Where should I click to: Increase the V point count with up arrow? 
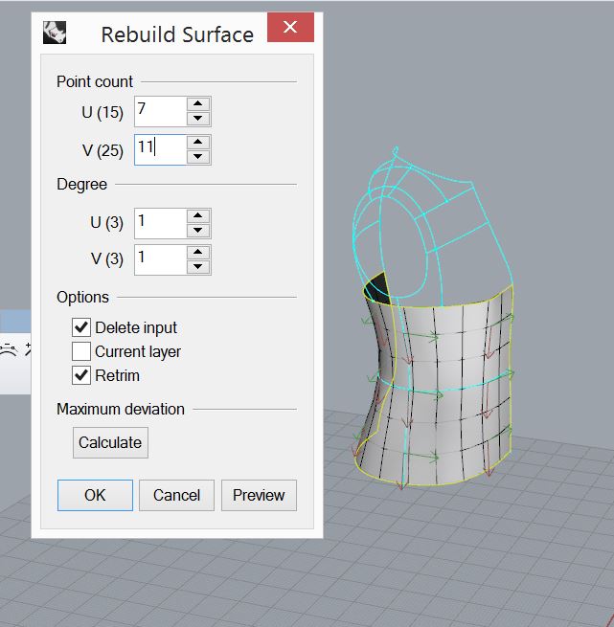[198, 143]
